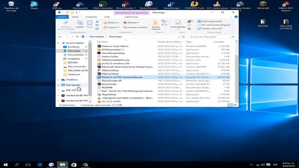Expand the OneDrive tree node

pyautogui.click(x=58, y=80)
